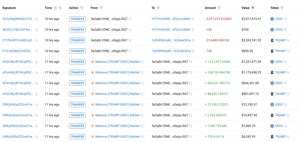Image resolution: width=300 pixels, height=142 pixels.
Task: Copy the Meteora Market address in 1,221,471 row
Action: tap(142, 62)
